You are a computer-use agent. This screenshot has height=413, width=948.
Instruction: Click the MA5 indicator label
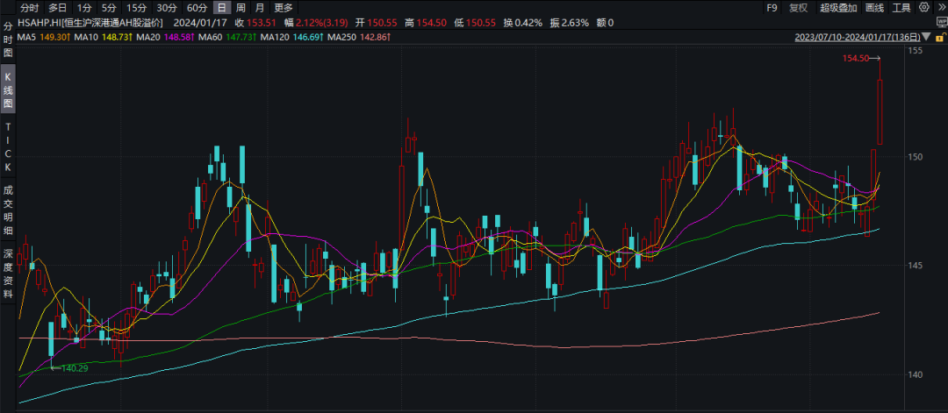tap(26, 38)
